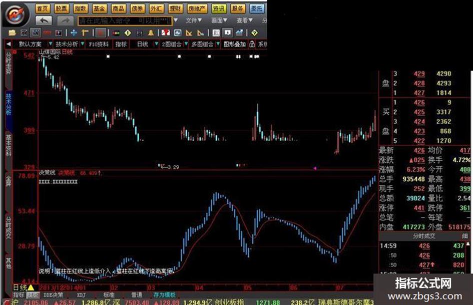The height and width of the screenshot is (305, 473).
Task: Open the 画面 screen menu
Action: click(x=219, y=21)
